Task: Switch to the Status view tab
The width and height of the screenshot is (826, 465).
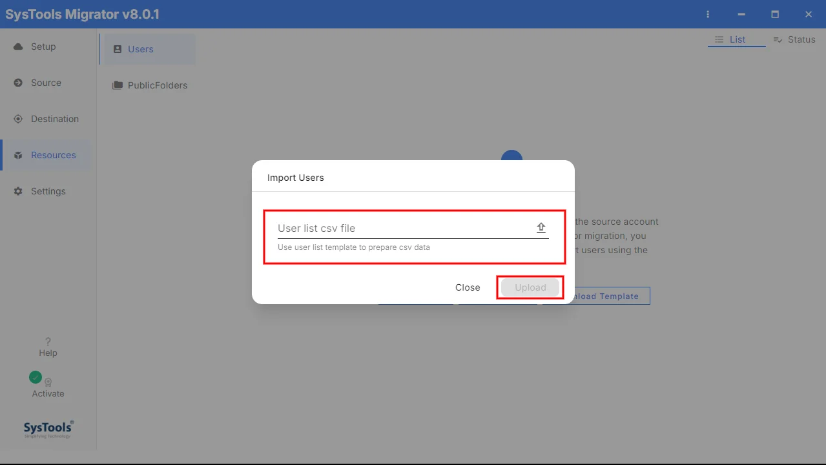Action: click(794, 39)
